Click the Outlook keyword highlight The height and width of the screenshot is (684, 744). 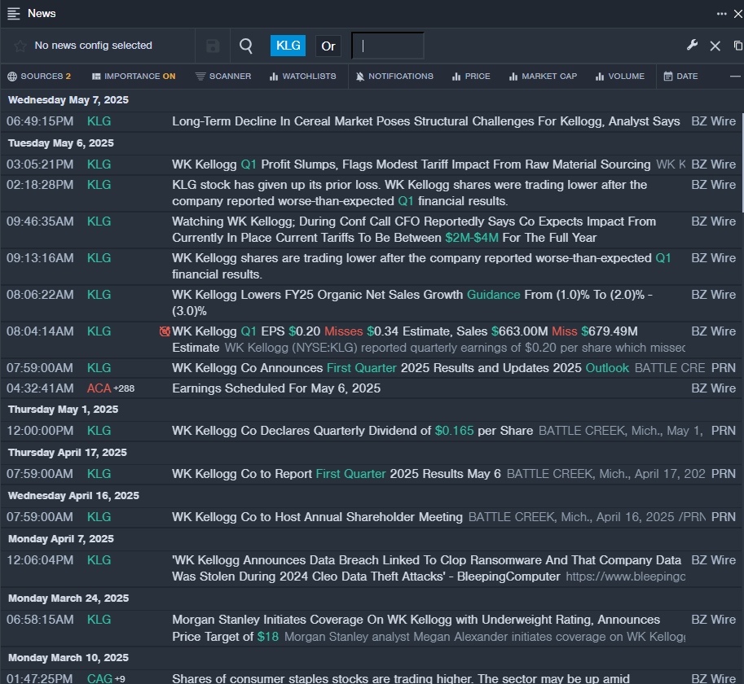coord(607,368)
